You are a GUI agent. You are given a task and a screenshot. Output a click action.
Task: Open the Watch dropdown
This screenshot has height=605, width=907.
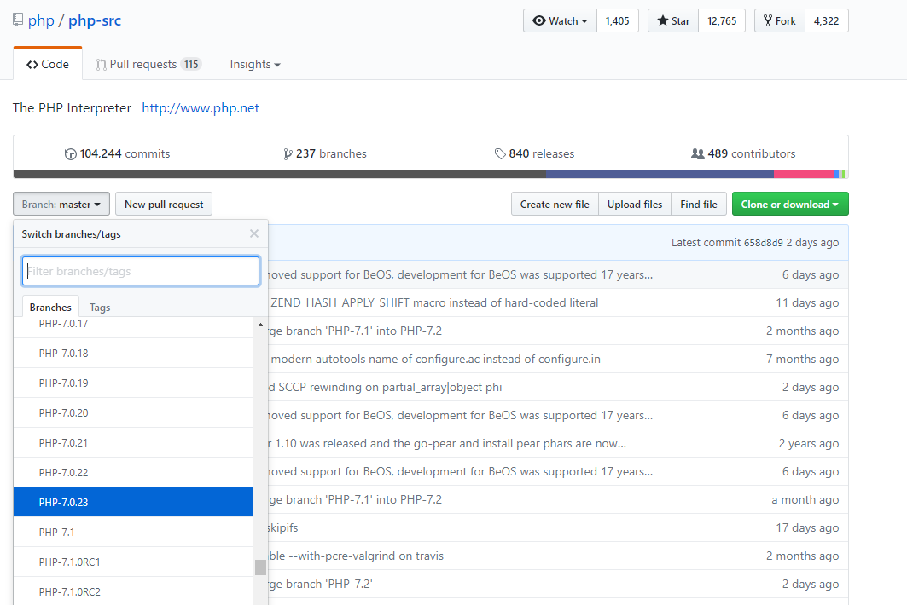560,21
